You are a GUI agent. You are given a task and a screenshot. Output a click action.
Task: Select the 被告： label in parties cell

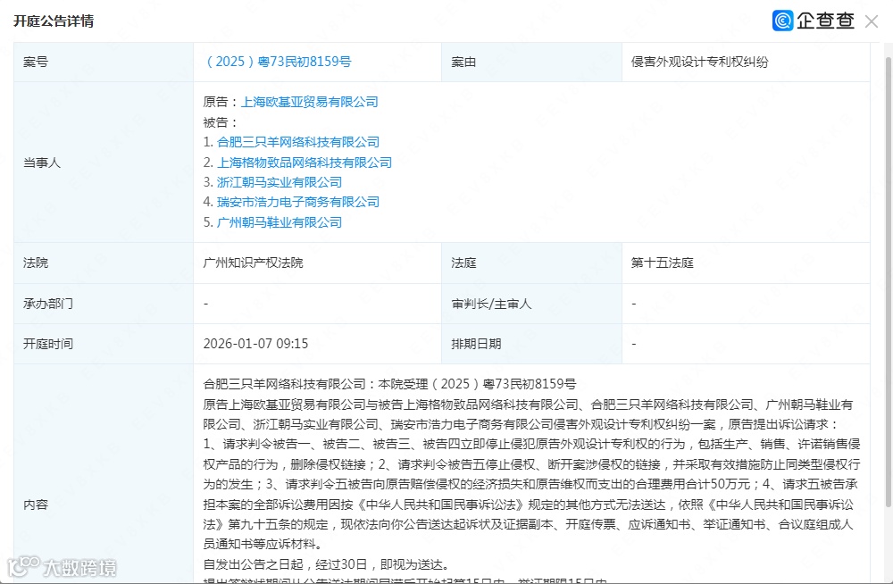[221, 122]
